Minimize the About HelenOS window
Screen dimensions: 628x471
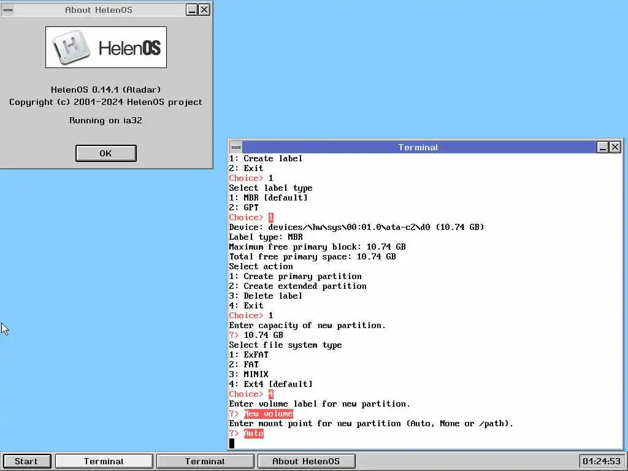[192, 10]
